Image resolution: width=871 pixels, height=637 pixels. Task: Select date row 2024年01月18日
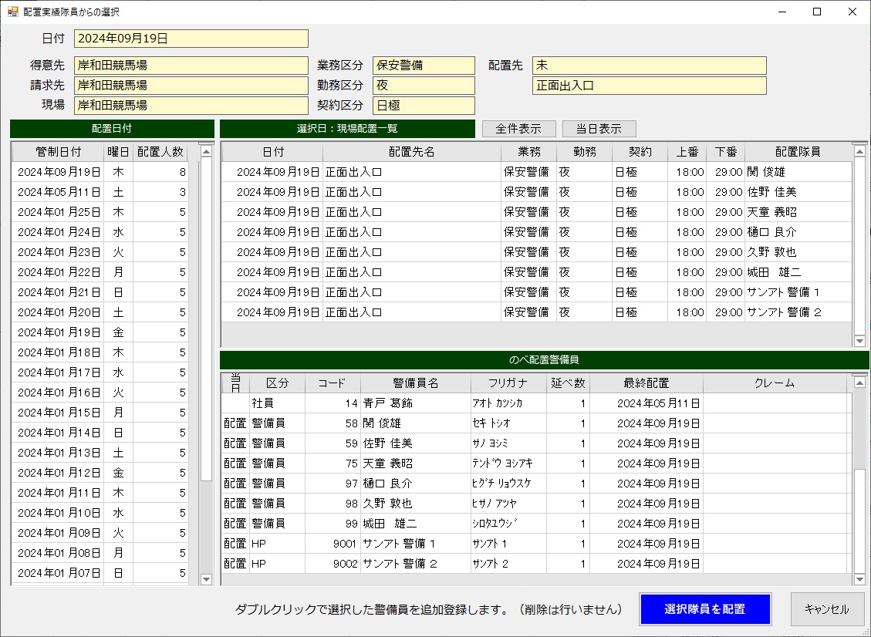tap(100, 352)
